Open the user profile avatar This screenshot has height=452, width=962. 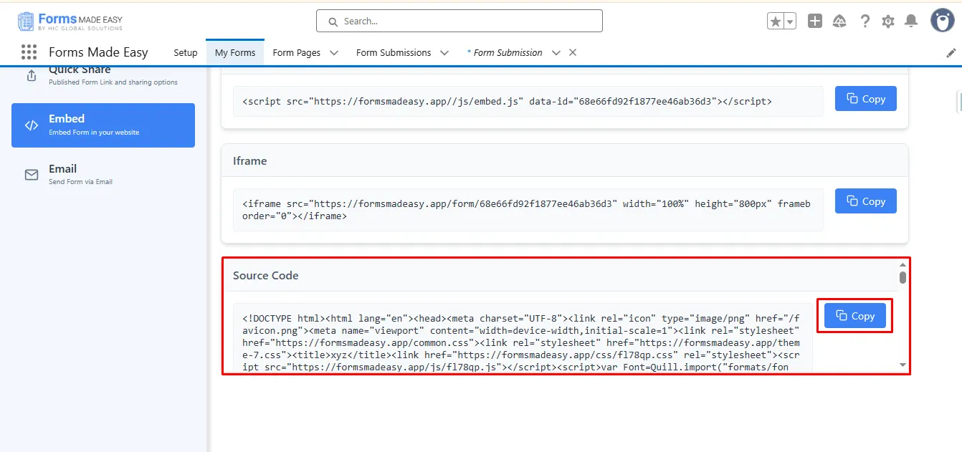coord(942,21)
